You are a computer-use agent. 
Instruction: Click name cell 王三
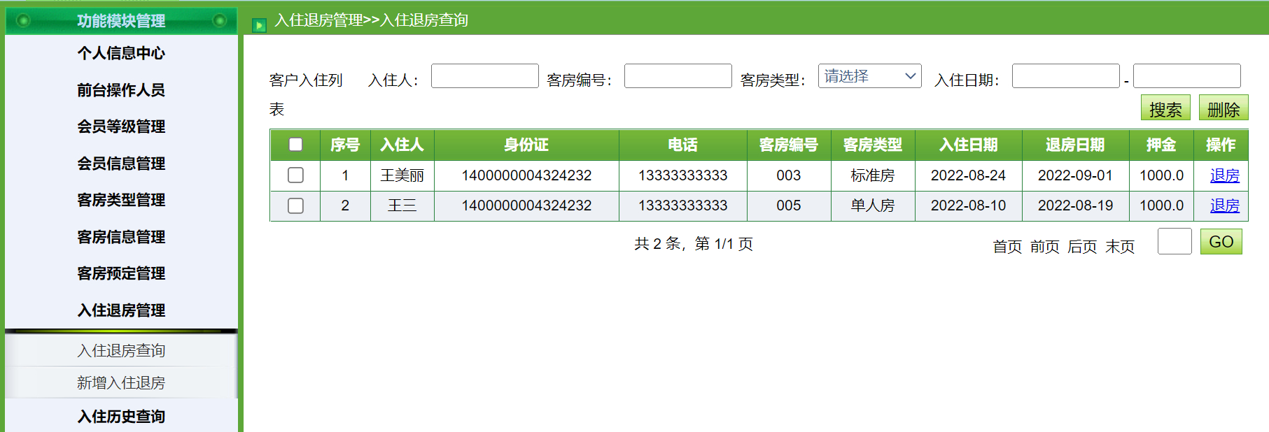402,206
